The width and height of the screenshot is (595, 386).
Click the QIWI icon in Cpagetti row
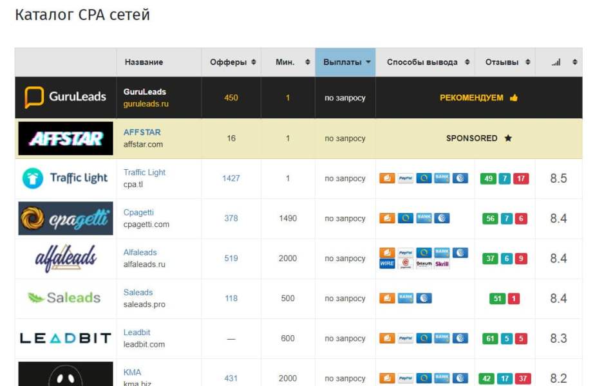click(405, 218)
